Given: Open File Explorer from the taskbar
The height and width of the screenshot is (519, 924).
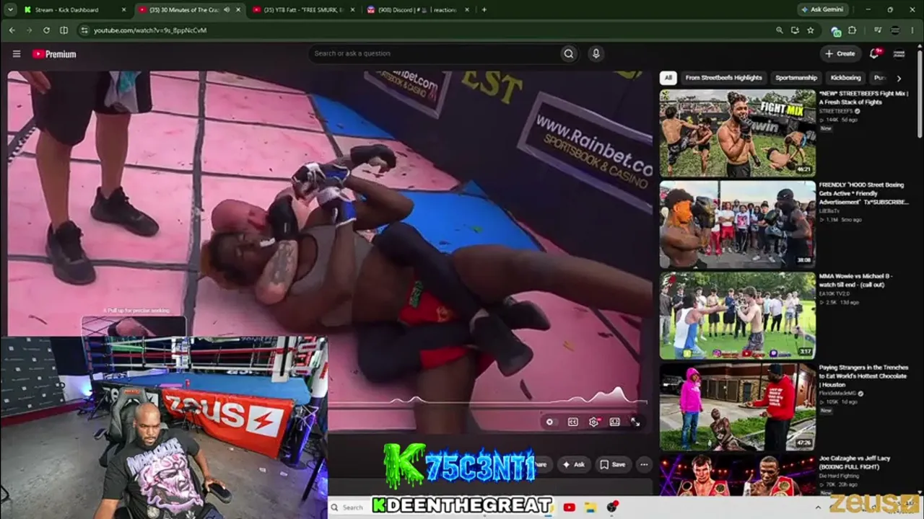Looking at the screenshot, I should tap(590, 507).
